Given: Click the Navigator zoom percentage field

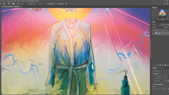Looking at the screenshot, I should tap(153, 19).
